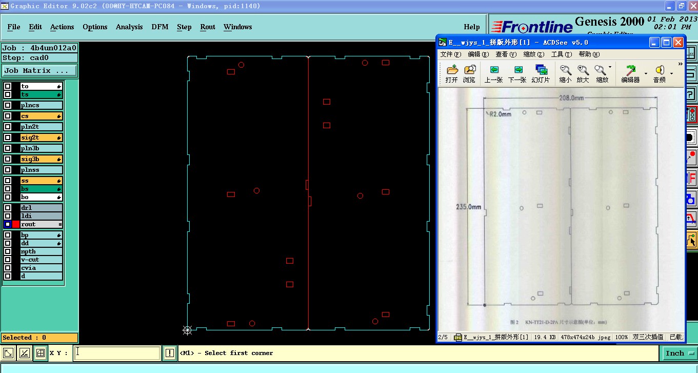The height and width of the screenshot is (373, 698).
Task: Click the exclamation mark button beside coordinate field
Action: coord(170,353)
